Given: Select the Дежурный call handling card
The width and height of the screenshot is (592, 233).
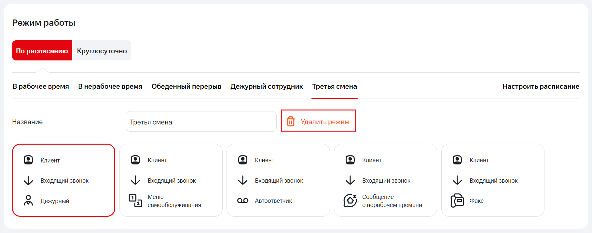Looking at the screenshot, I should 63,180.
